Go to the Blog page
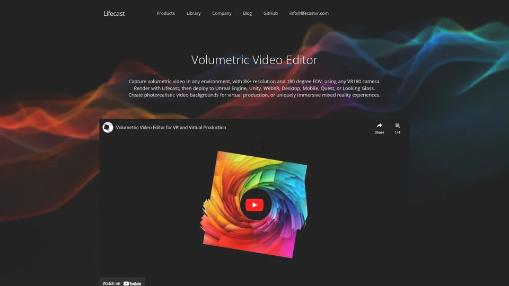 tap(248, 13)
